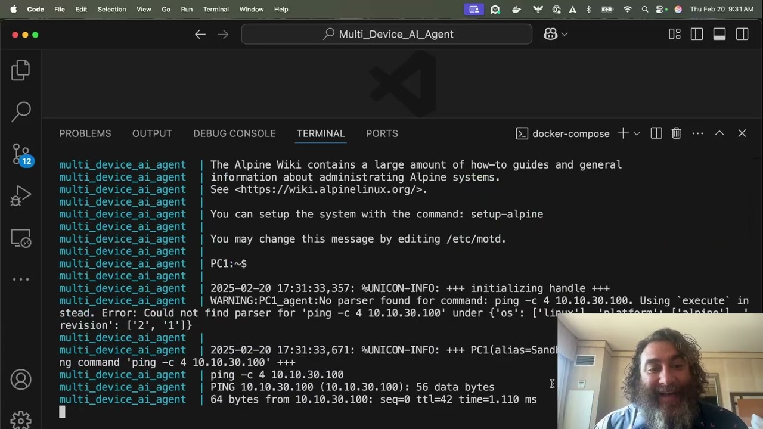The height and width of the screenshot is (429, 763).
Task: Go forward with the right arrow
Action: 223,35
